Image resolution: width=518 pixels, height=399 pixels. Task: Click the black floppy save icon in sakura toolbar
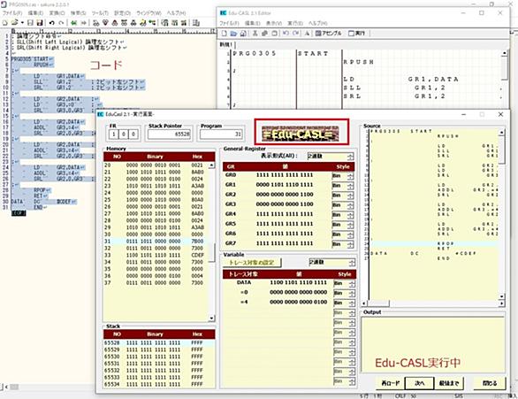point(40,23)
